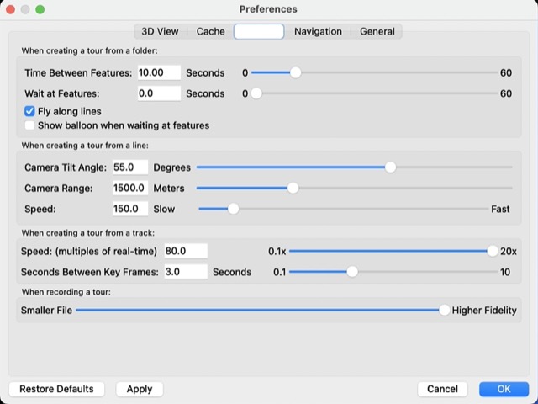Click the Time Between Features input field
Screen dimensions: 538x404
(x=159, y=73)
